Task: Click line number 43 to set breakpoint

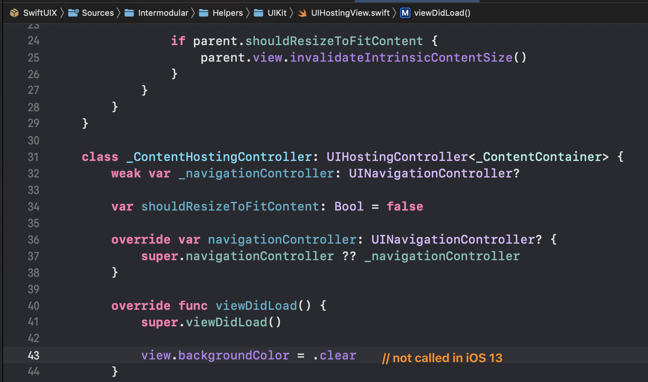Action: [x=33, y=355]
